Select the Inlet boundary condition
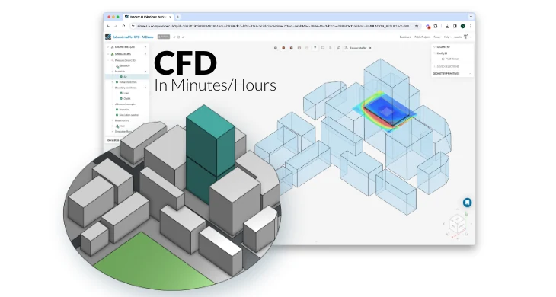This screenshot has height=297, width=556. (x=126, y=93)
